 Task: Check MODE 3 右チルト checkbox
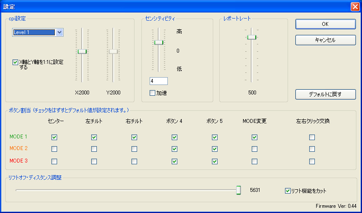click(x=134, y=161)
